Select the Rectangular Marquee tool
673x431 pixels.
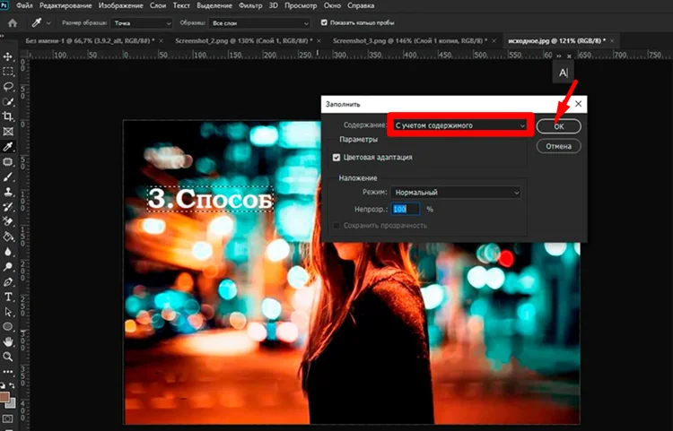click(8, 72)
